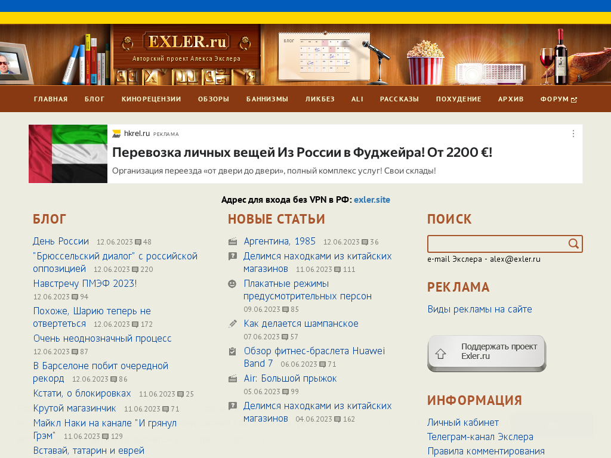Click the hkrel.ru advertiser name
Image resolution: width=611 pixels, height=458 pixels.
pyautogui.click(x=137, y=134)
